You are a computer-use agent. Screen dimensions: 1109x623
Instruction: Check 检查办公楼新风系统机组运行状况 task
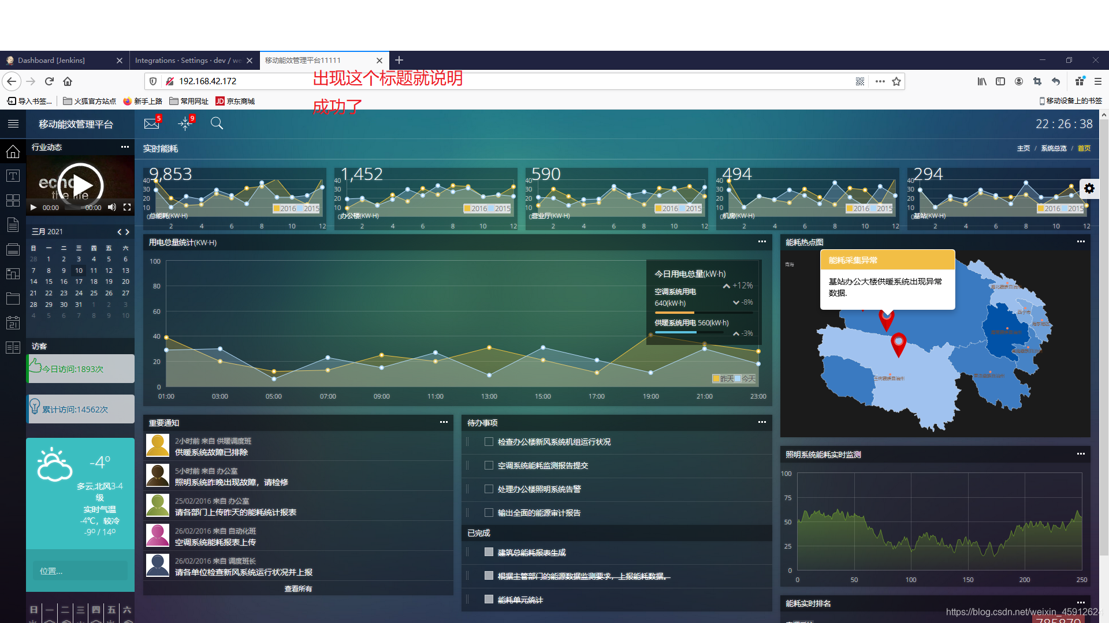click(x=489, y=442)
